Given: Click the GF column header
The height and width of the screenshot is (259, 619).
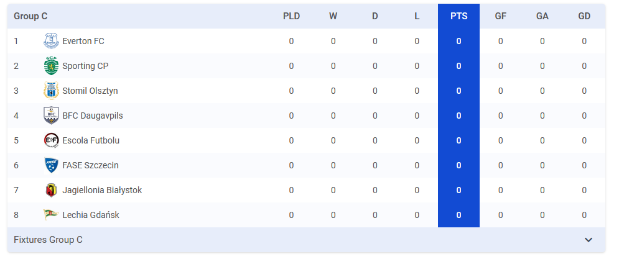Looking at the screenshot, I should 501,16.
